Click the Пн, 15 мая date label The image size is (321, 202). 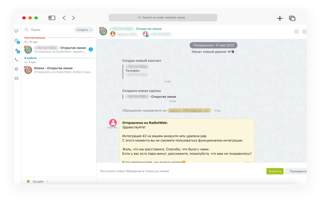click(x=31, y=42)
